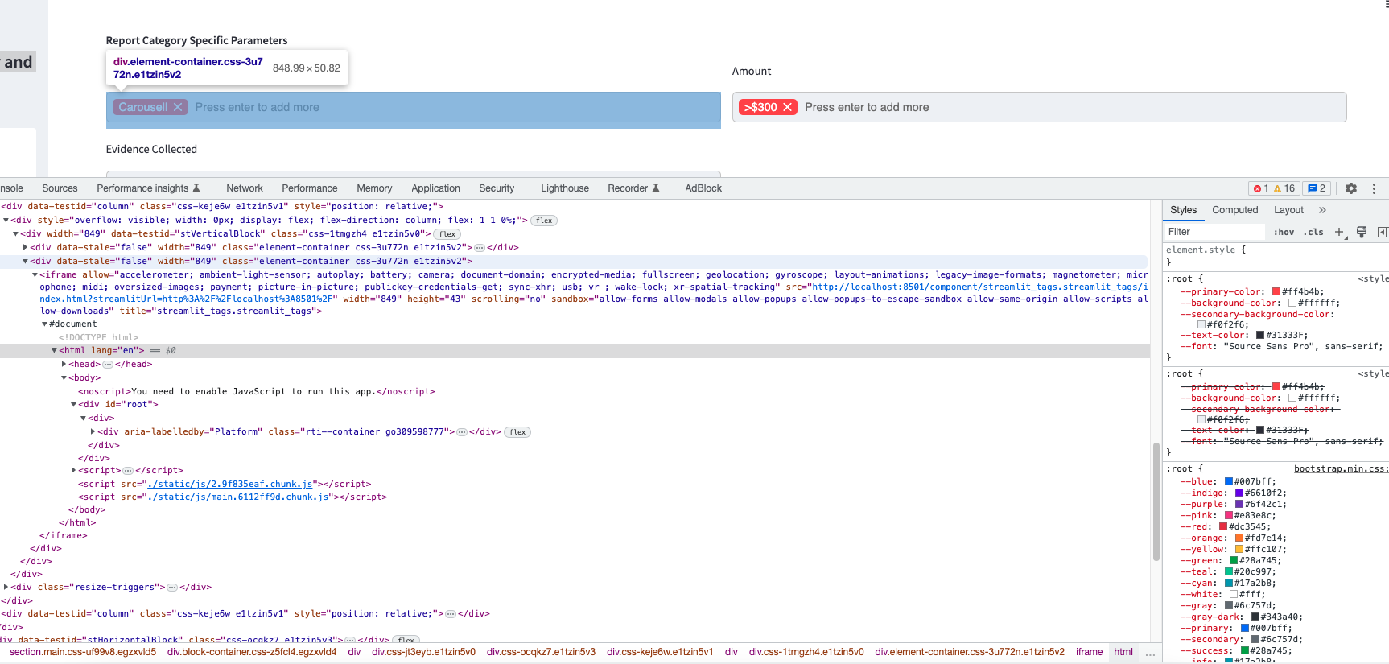This screenshot has height=664, width=1389.
Task: Open the Application tab
Action: pyautogui.click(x=435, y=188)
